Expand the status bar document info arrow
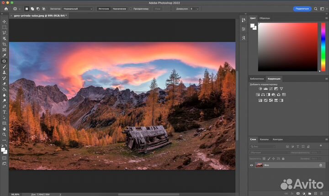 point(60,195)
